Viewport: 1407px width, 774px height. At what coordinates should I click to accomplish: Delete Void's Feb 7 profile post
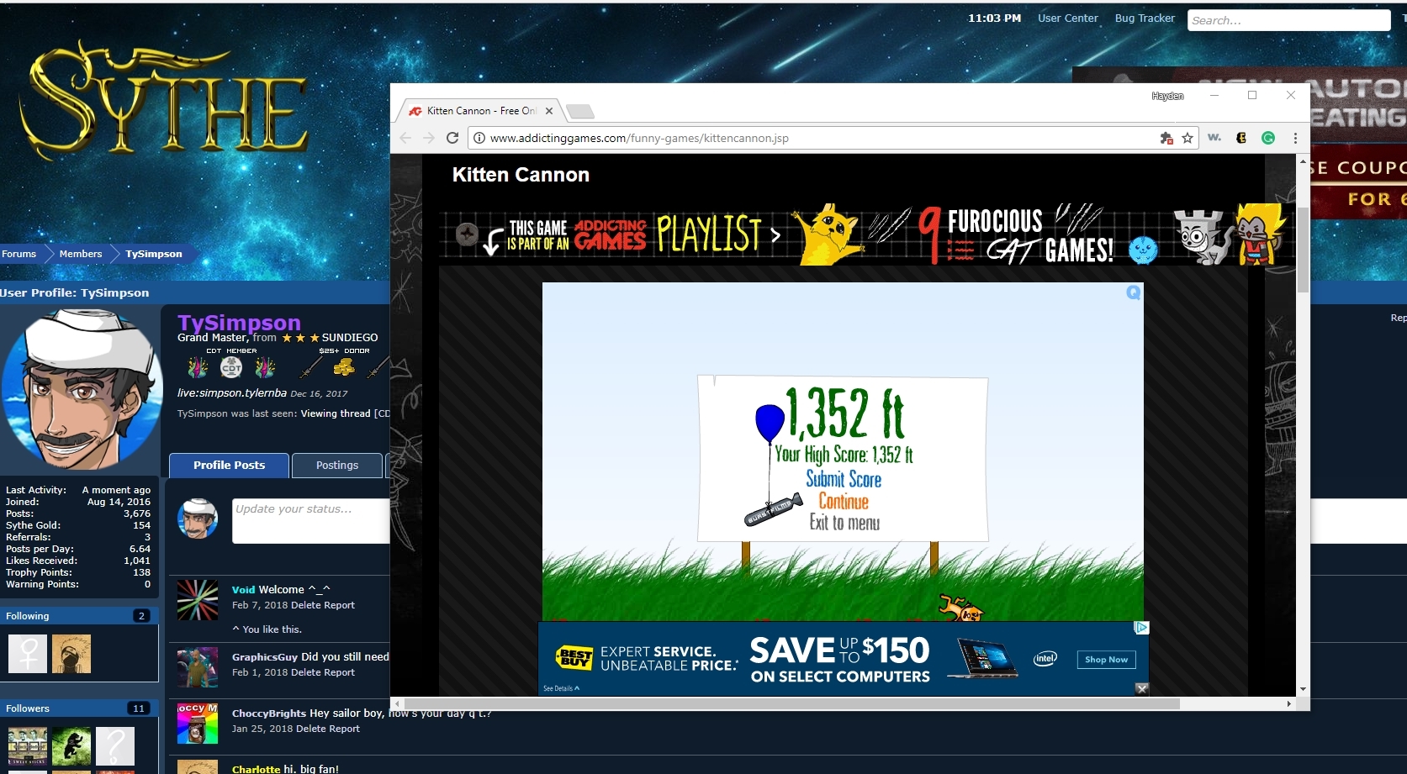pos(306,605)
